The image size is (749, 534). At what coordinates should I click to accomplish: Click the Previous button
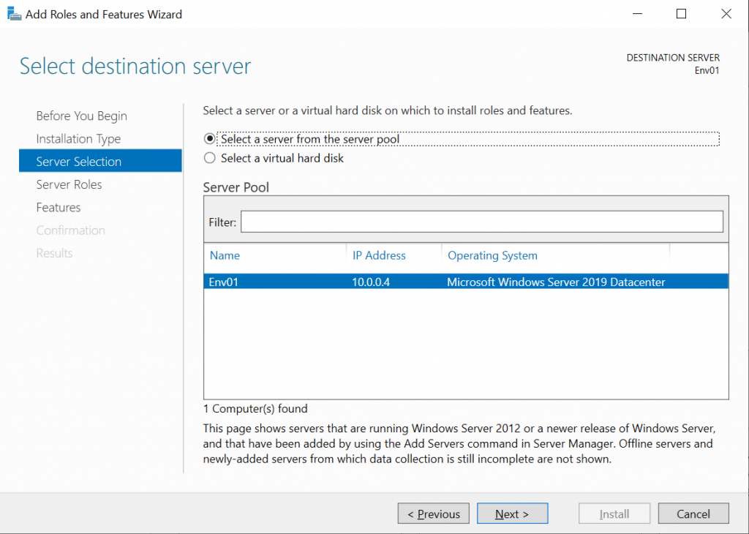click(433, 514)
